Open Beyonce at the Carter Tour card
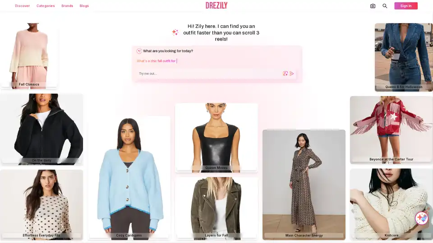433x243 pixels. click(x=391, y=130)
